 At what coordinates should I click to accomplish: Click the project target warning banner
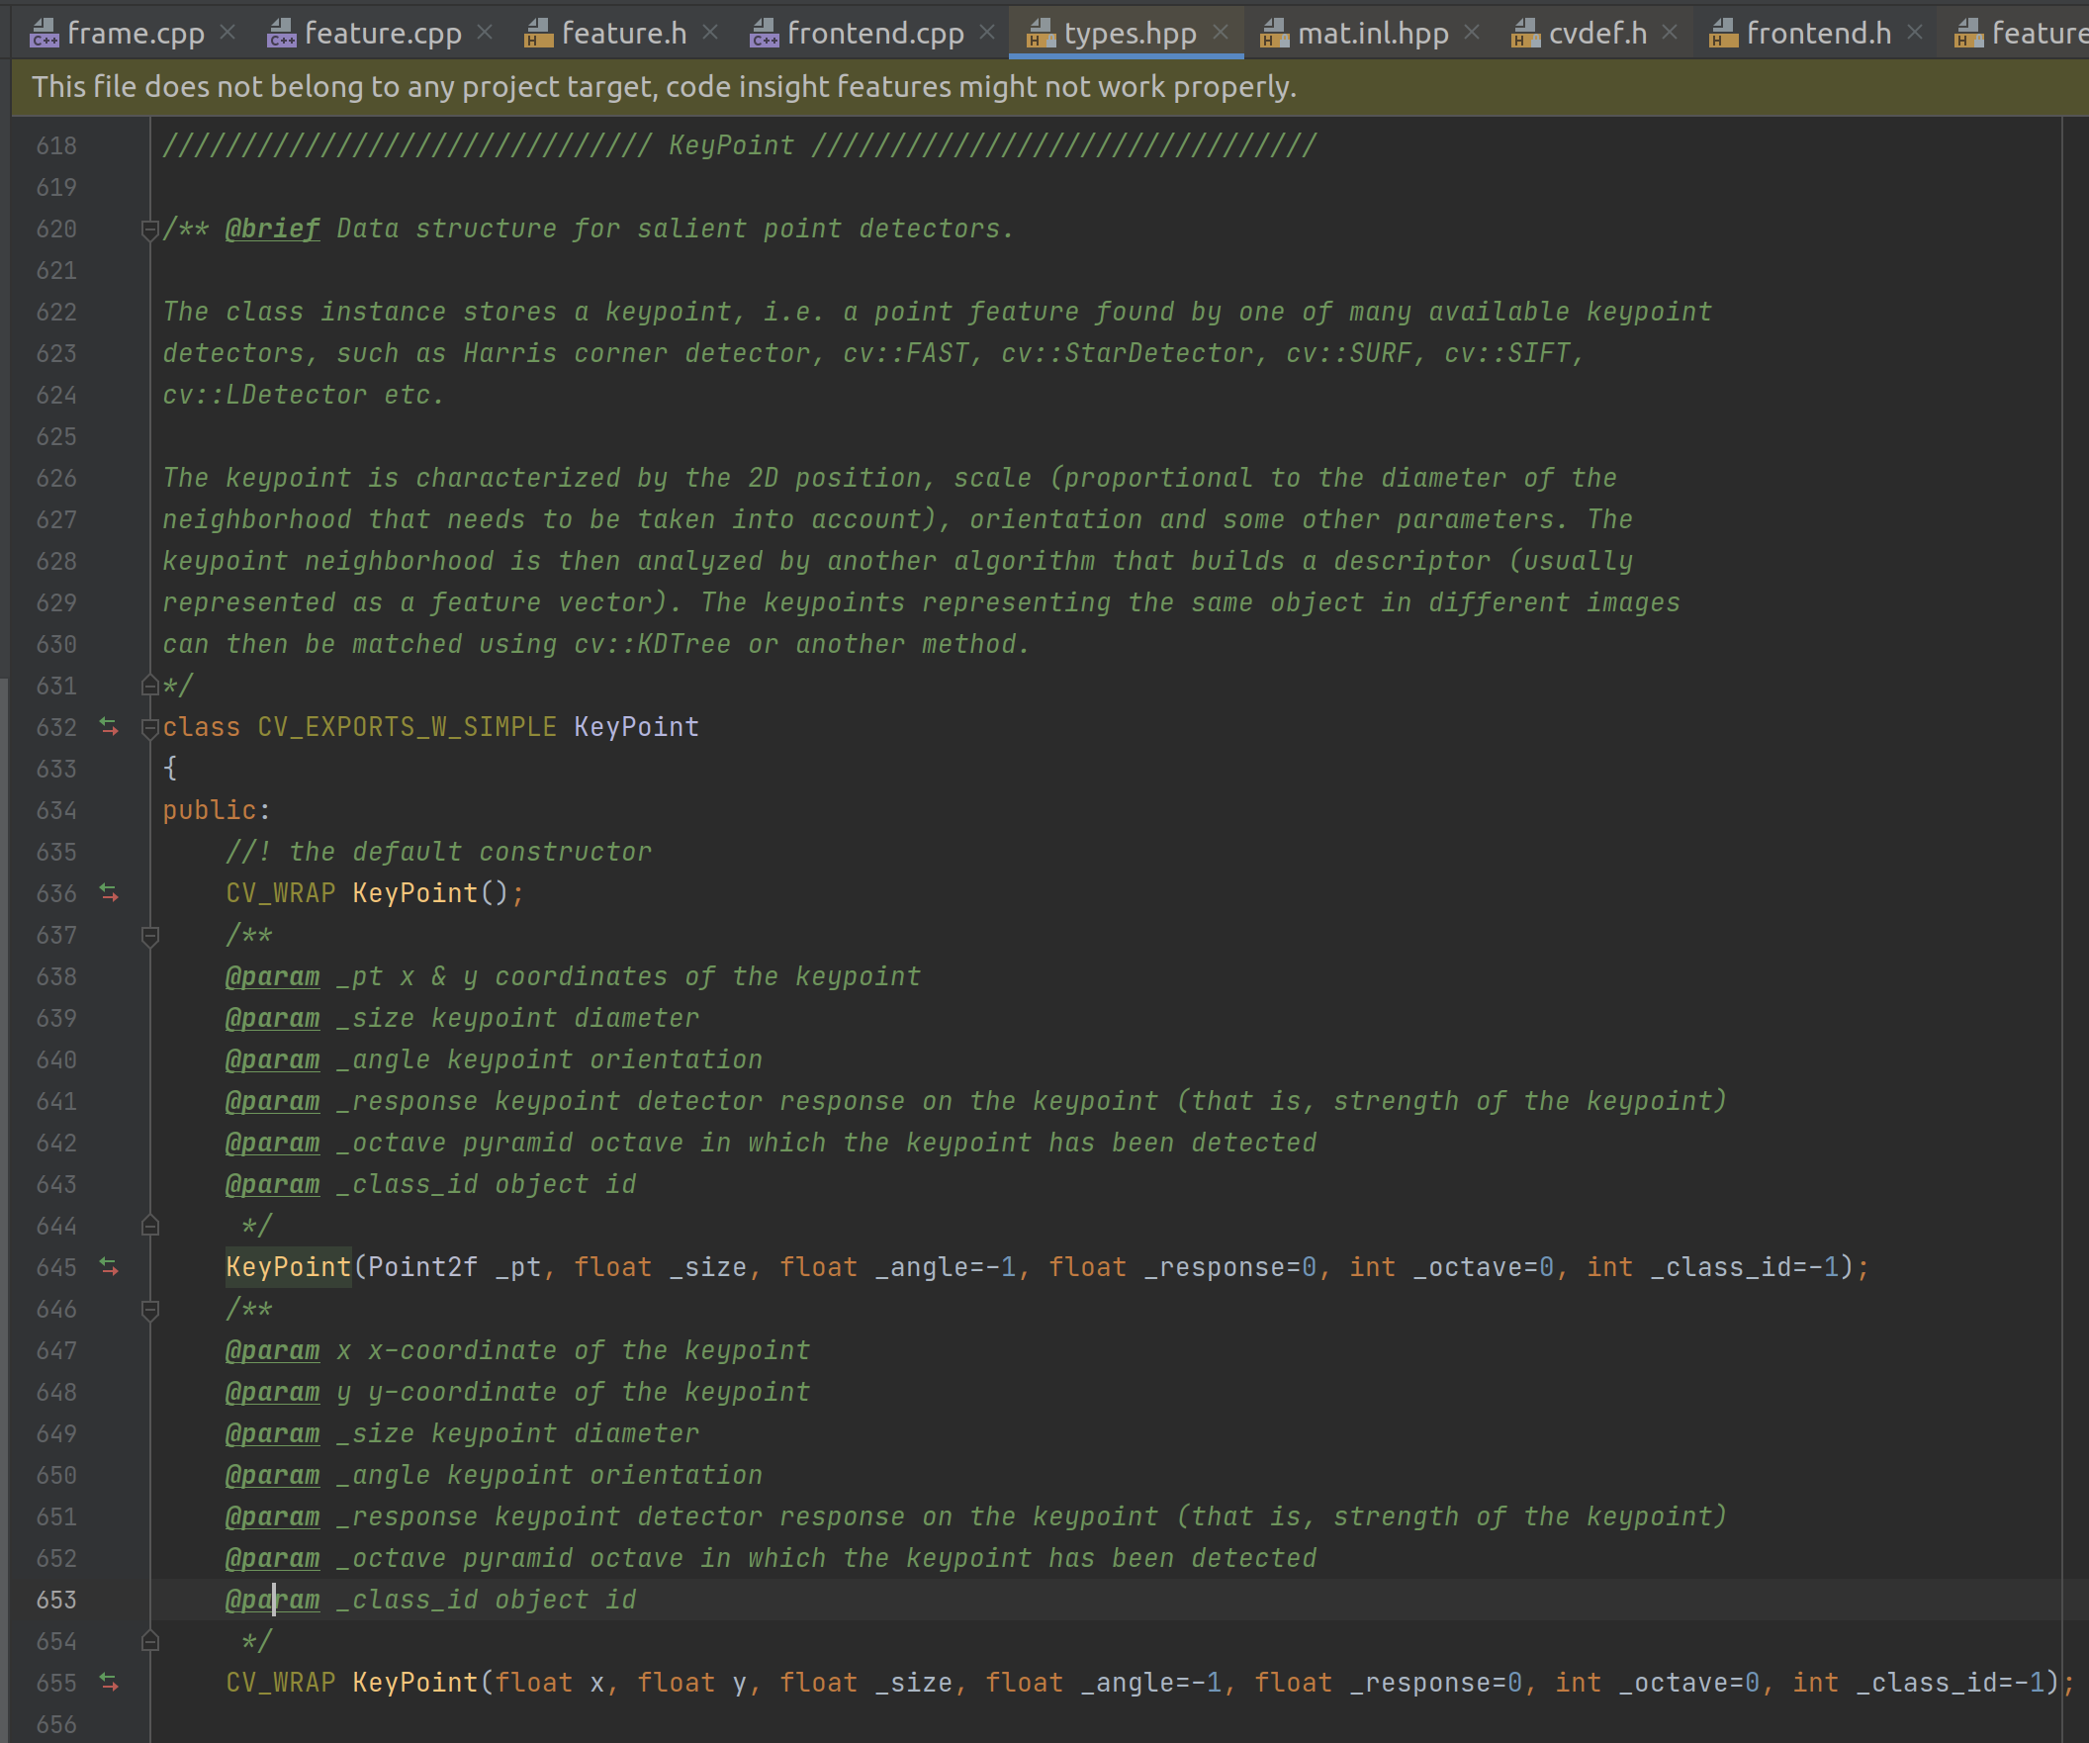click(x=1049, y=86)
